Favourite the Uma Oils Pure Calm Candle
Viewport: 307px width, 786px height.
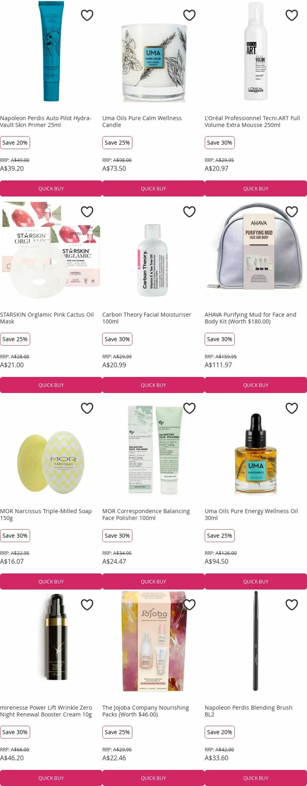pyautogui.click(x=189, y=15)
